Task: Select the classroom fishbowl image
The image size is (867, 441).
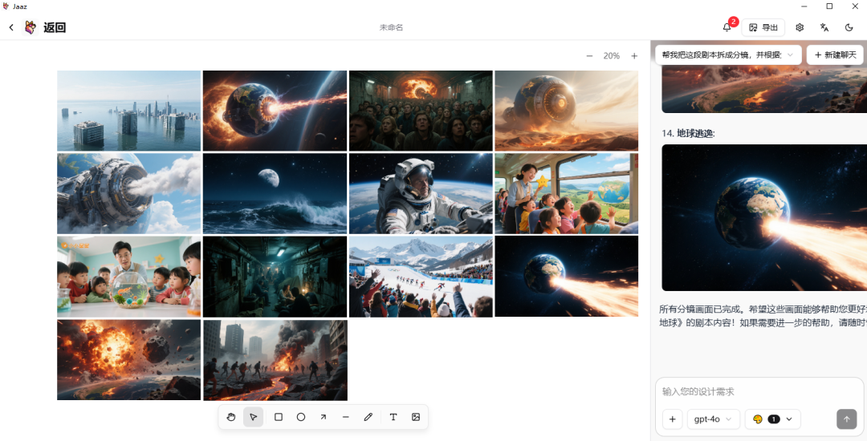Action: click(x=128, y=277)
